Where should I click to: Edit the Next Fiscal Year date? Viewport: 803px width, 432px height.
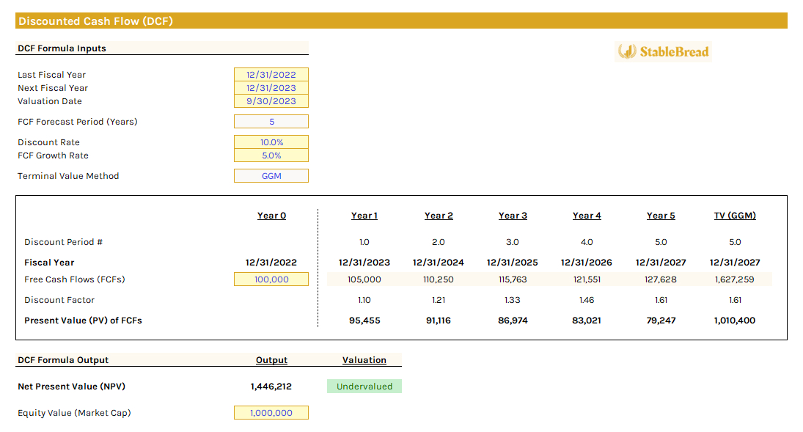(271, 87)
